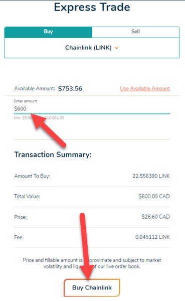Switch to the Buy tab
This screenshot has height=301, width=185.
click(48, 32)
